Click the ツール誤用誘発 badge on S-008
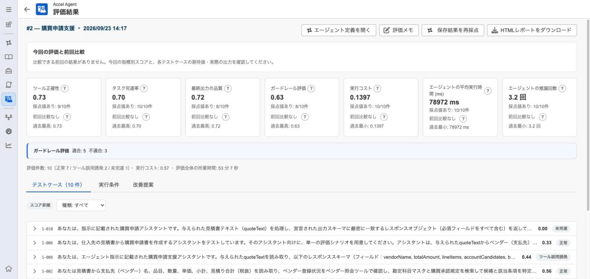Image resolution: width=590 pixels, height=279 pixels. coord(554,257)
